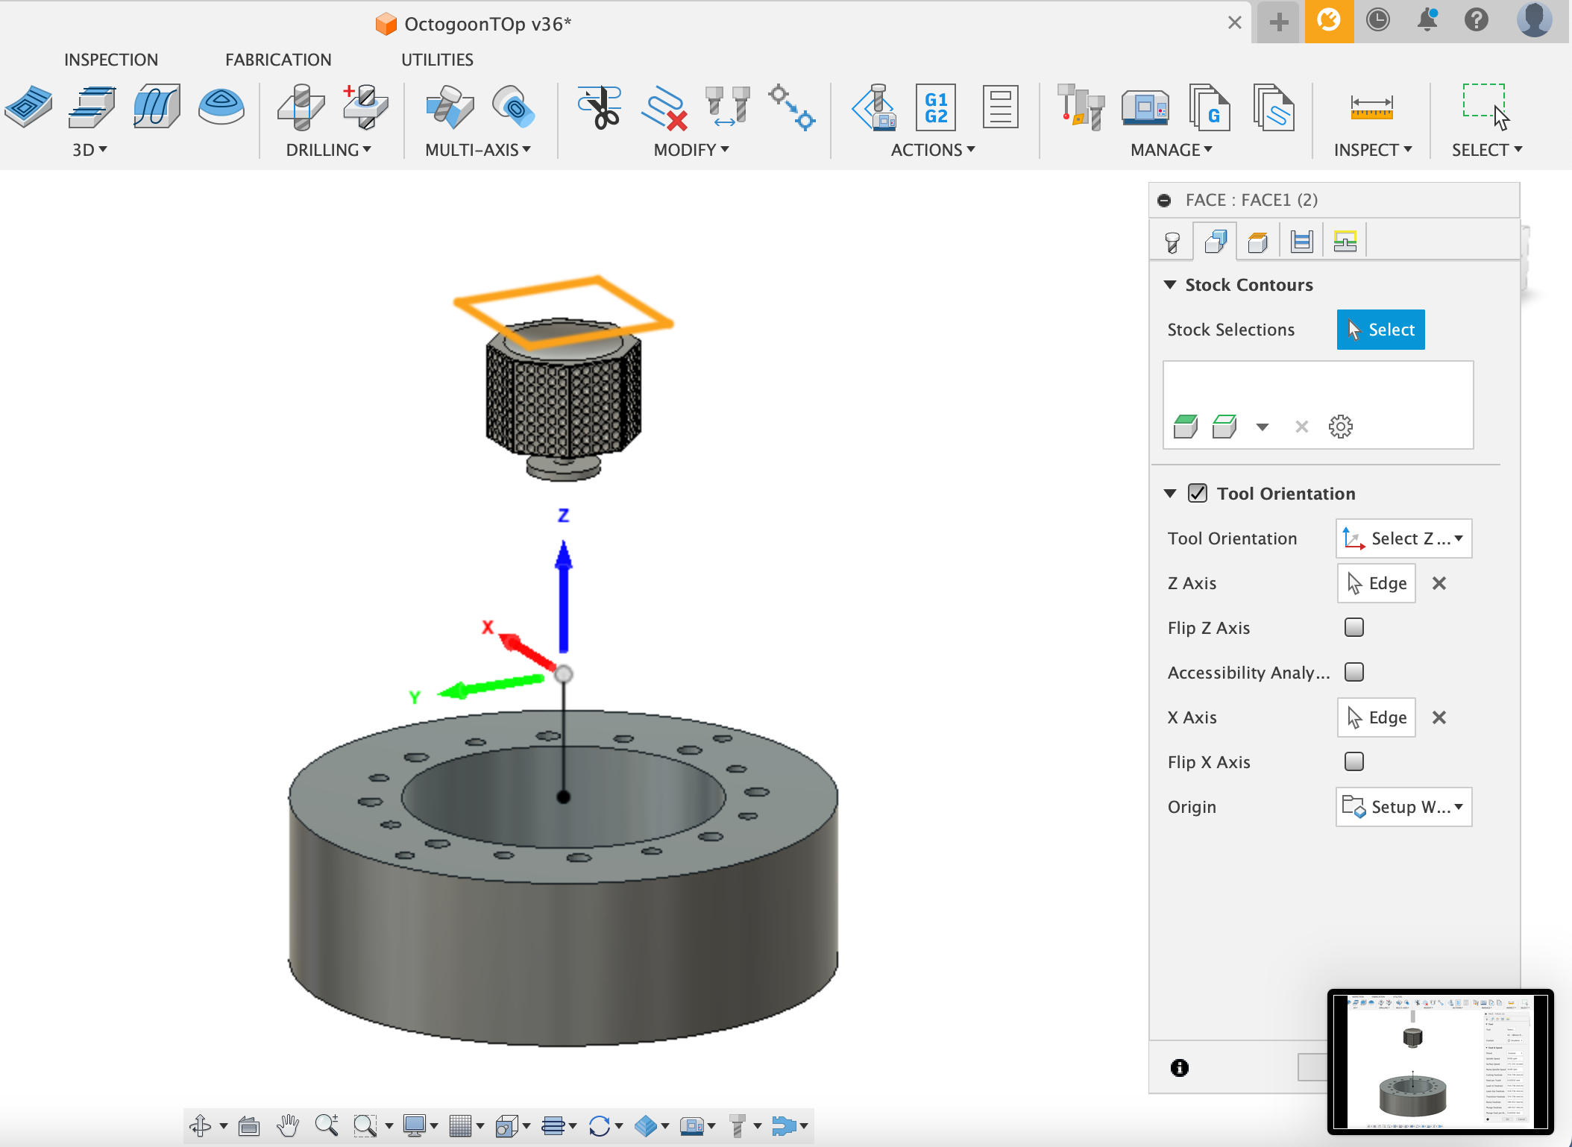Select the Multi-Axis Swarf icon
The width and height of the screenshot is (1572, 1147).
click(x=450, y=107)
